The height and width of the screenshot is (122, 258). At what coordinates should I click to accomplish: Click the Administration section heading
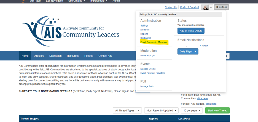[150, 21]
